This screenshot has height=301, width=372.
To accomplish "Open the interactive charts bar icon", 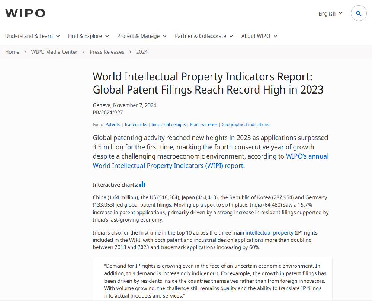I will [142, 184].
